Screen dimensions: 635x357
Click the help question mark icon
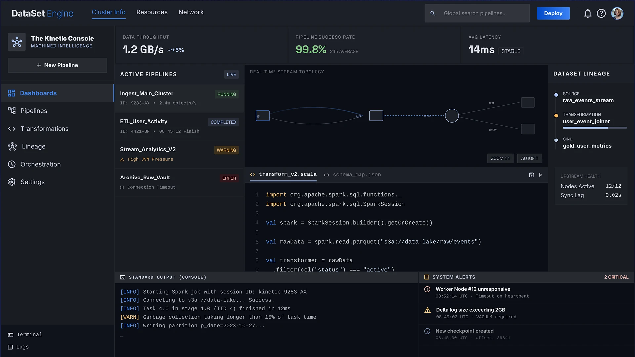click(601, 13)
